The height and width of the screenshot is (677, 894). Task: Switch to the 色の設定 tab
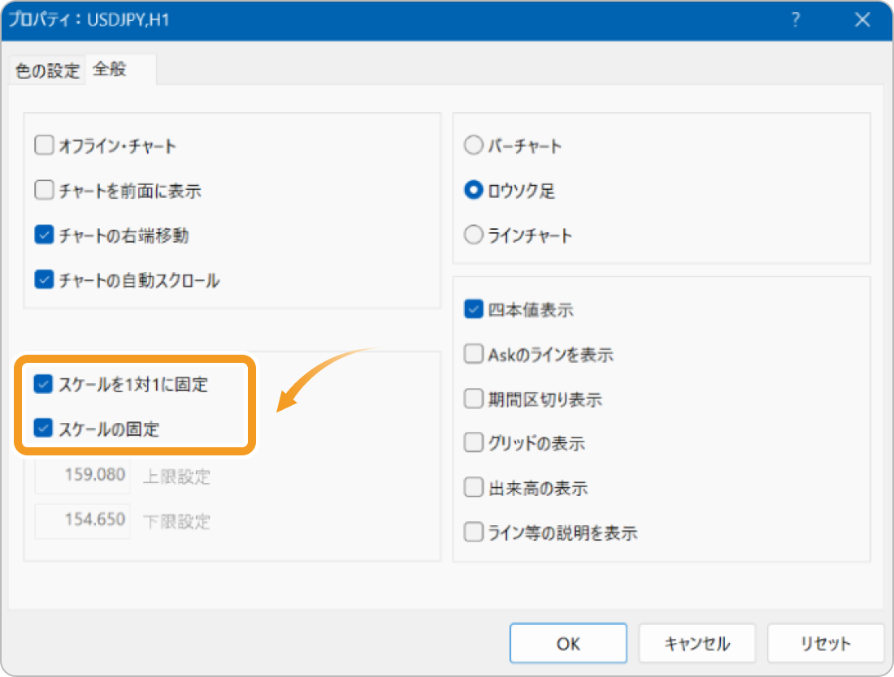(x=47, y=71)
